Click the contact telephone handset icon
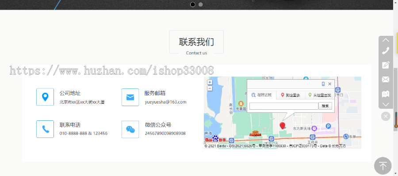398x176 pixels. (x=45, y=129)
